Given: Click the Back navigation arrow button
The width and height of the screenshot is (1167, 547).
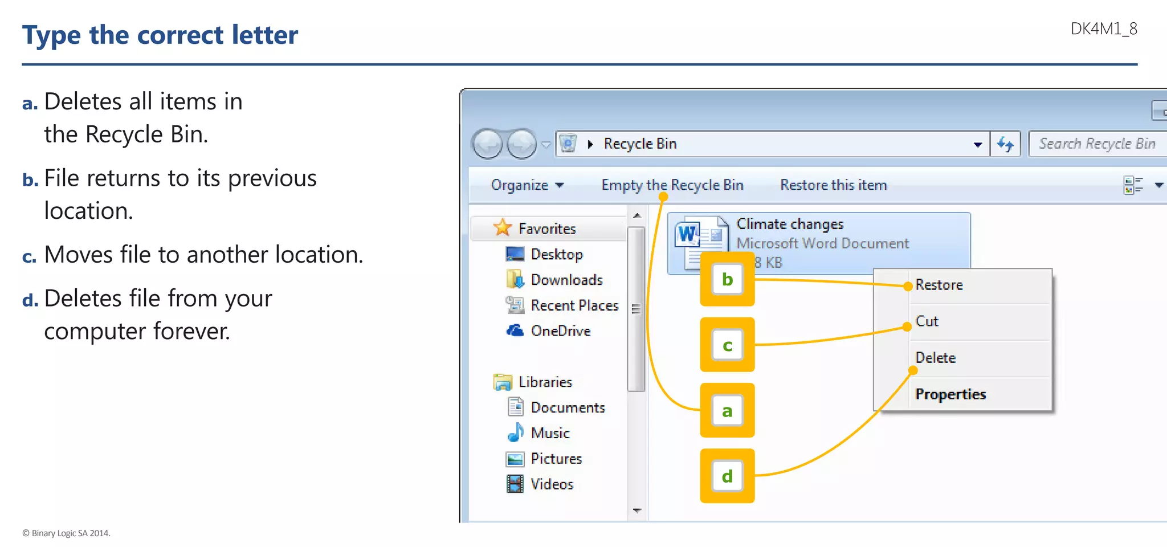Looking at the screenshot, I should (487, 144).
